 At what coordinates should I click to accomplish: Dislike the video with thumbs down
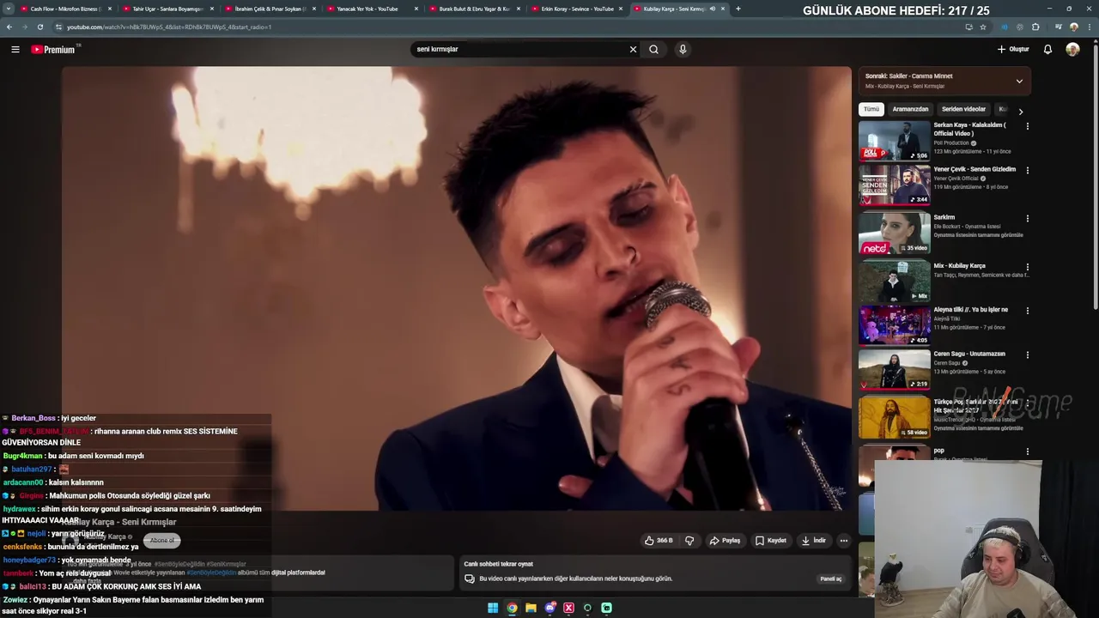tap(689, 541)
